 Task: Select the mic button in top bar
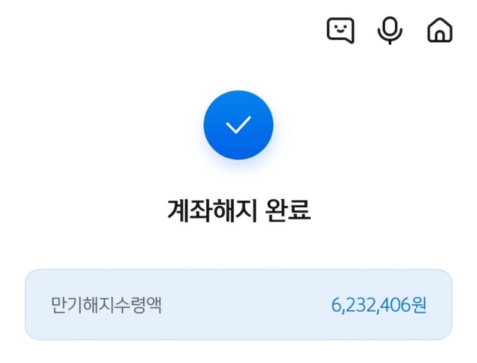click(390, 30)
